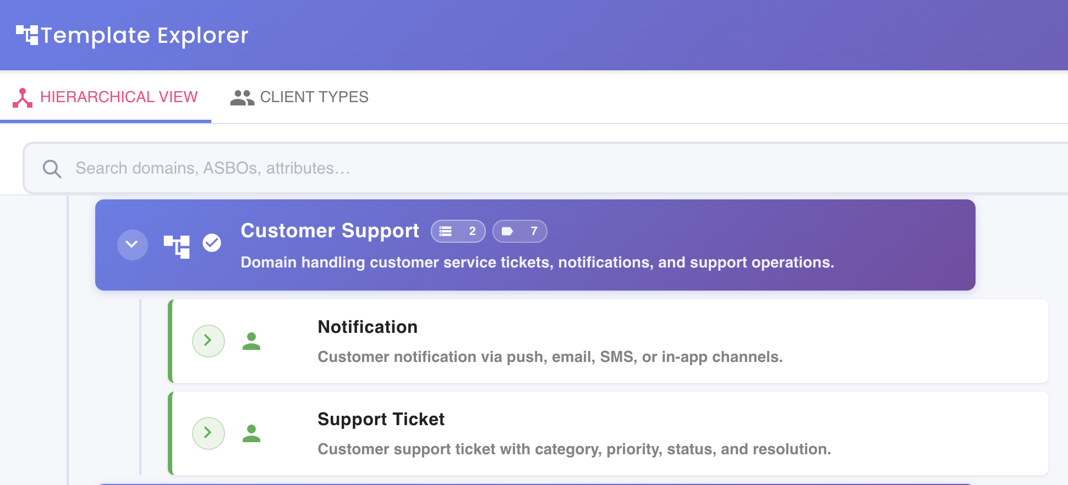Click the Support Ticket description text
Screen dimensions: 1068x485
(574, 449)
